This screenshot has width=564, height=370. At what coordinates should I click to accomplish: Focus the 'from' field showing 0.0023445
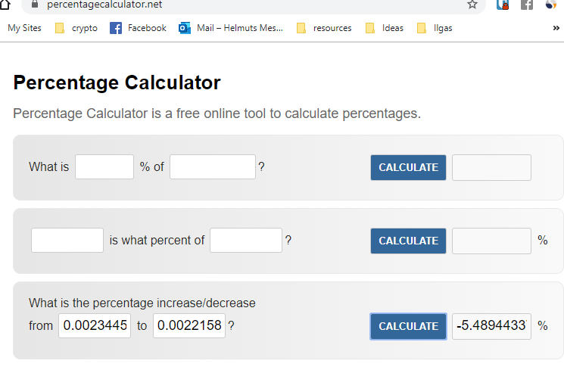[x=95, y=326]
